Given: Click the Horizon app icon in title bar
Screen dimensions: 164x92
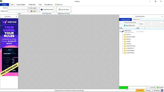Looking at the screenshot, I should (1, 1).
